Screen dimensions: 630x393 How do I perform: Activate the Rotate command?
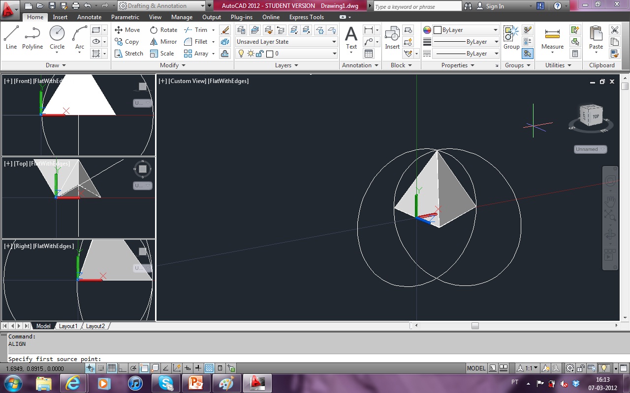point(163,30)
